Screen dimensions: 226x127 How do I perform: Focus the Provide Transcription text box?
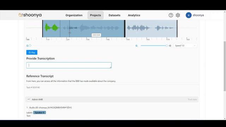coord(69,65)
